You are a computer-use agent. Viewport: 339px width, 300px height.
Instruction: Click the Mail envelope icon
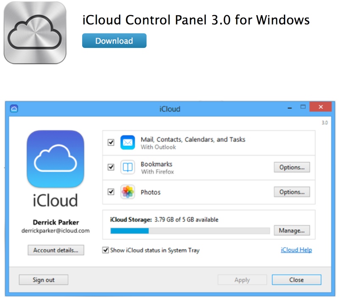[x=128, y=142]
